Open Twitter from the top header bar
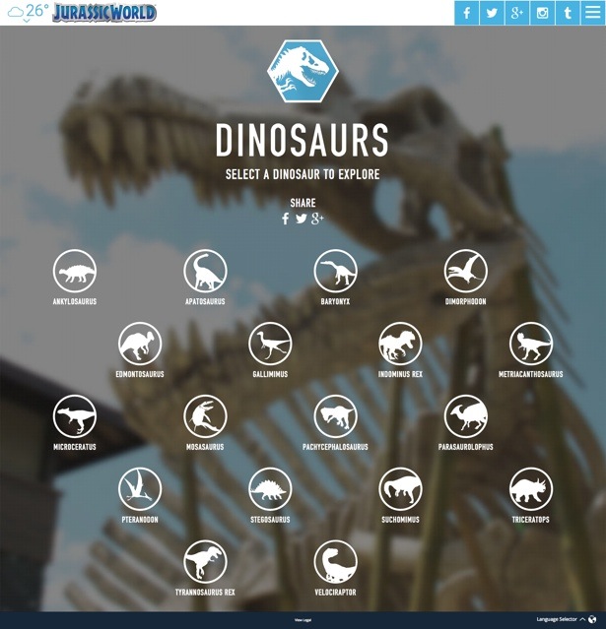606x629 pixels. 492,13
